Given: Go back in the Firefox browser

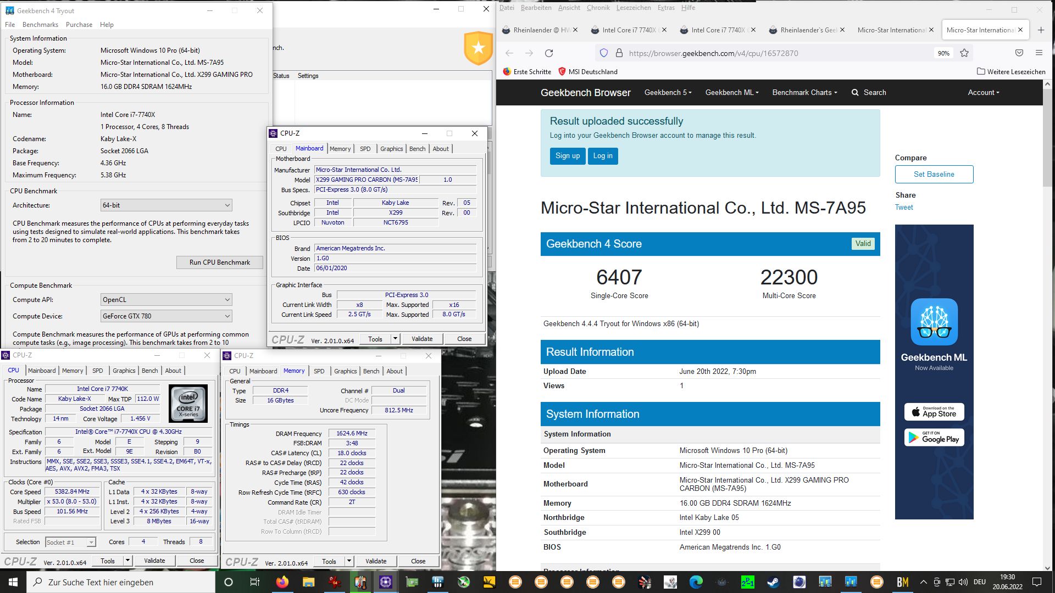Looking at the screenshot, I should click(x=509, y=53).
